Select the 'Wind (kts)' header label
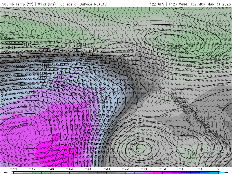 coord(47,4)
